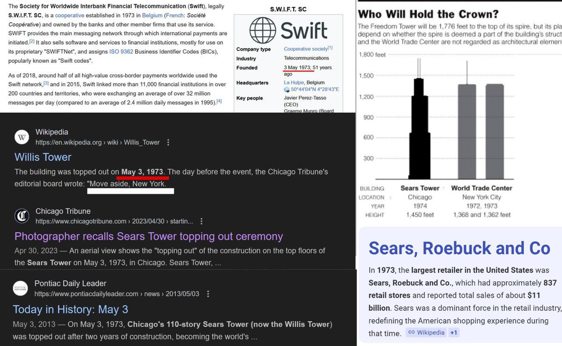Click the '+1' additional sources chip

(454, 332)
